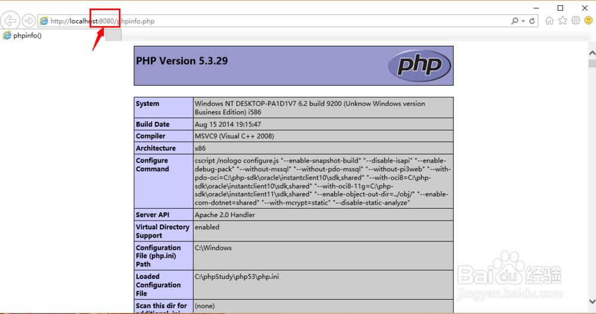The height and width of the screenshot is (314, 596).
Task: Click the 'Build Date' row label
Action: [x=153, y=124]
